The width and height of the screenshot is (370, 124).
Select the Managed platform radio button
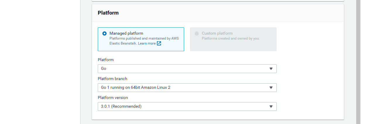[x=105, y=33]
